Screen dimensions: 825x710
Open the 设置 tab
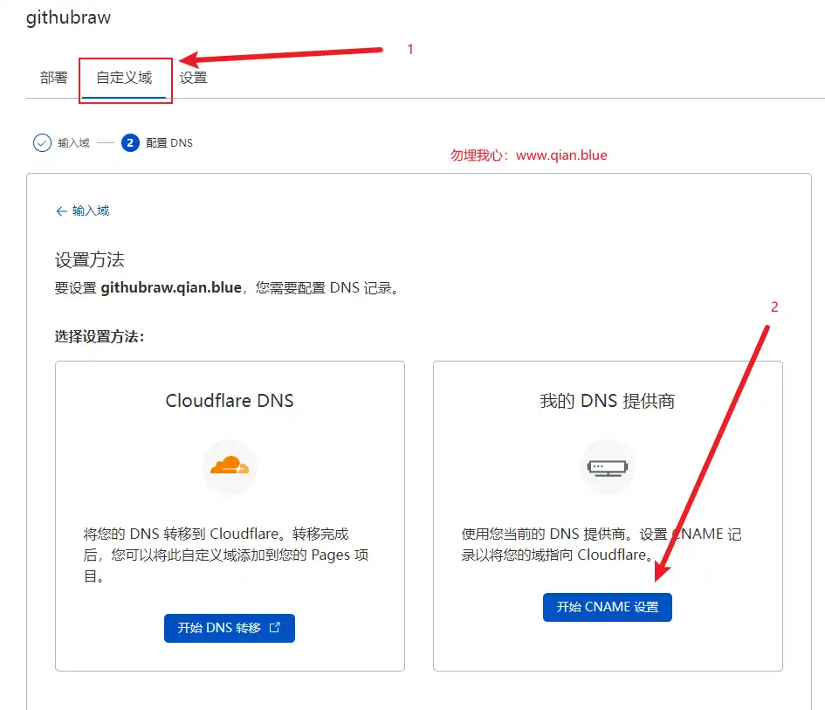(x=193, y=78)
